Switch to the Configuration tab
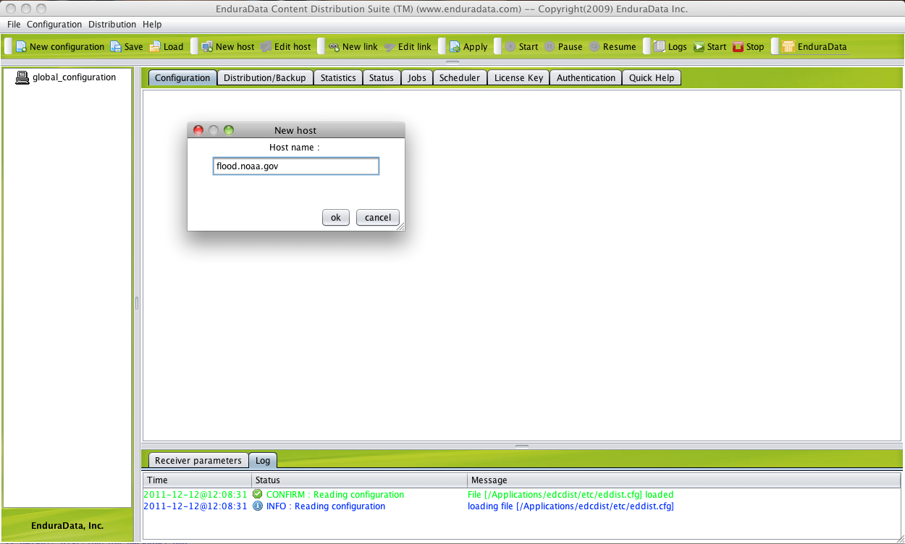Viewport: 905px width, 544px height. [182, 77]
